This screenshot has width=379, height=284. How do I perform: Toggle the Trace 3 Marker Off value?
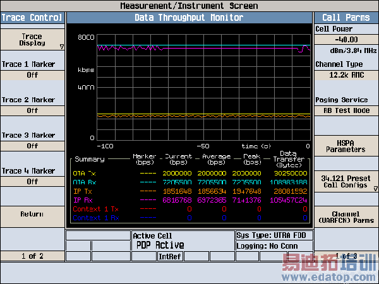pos(32,146)
